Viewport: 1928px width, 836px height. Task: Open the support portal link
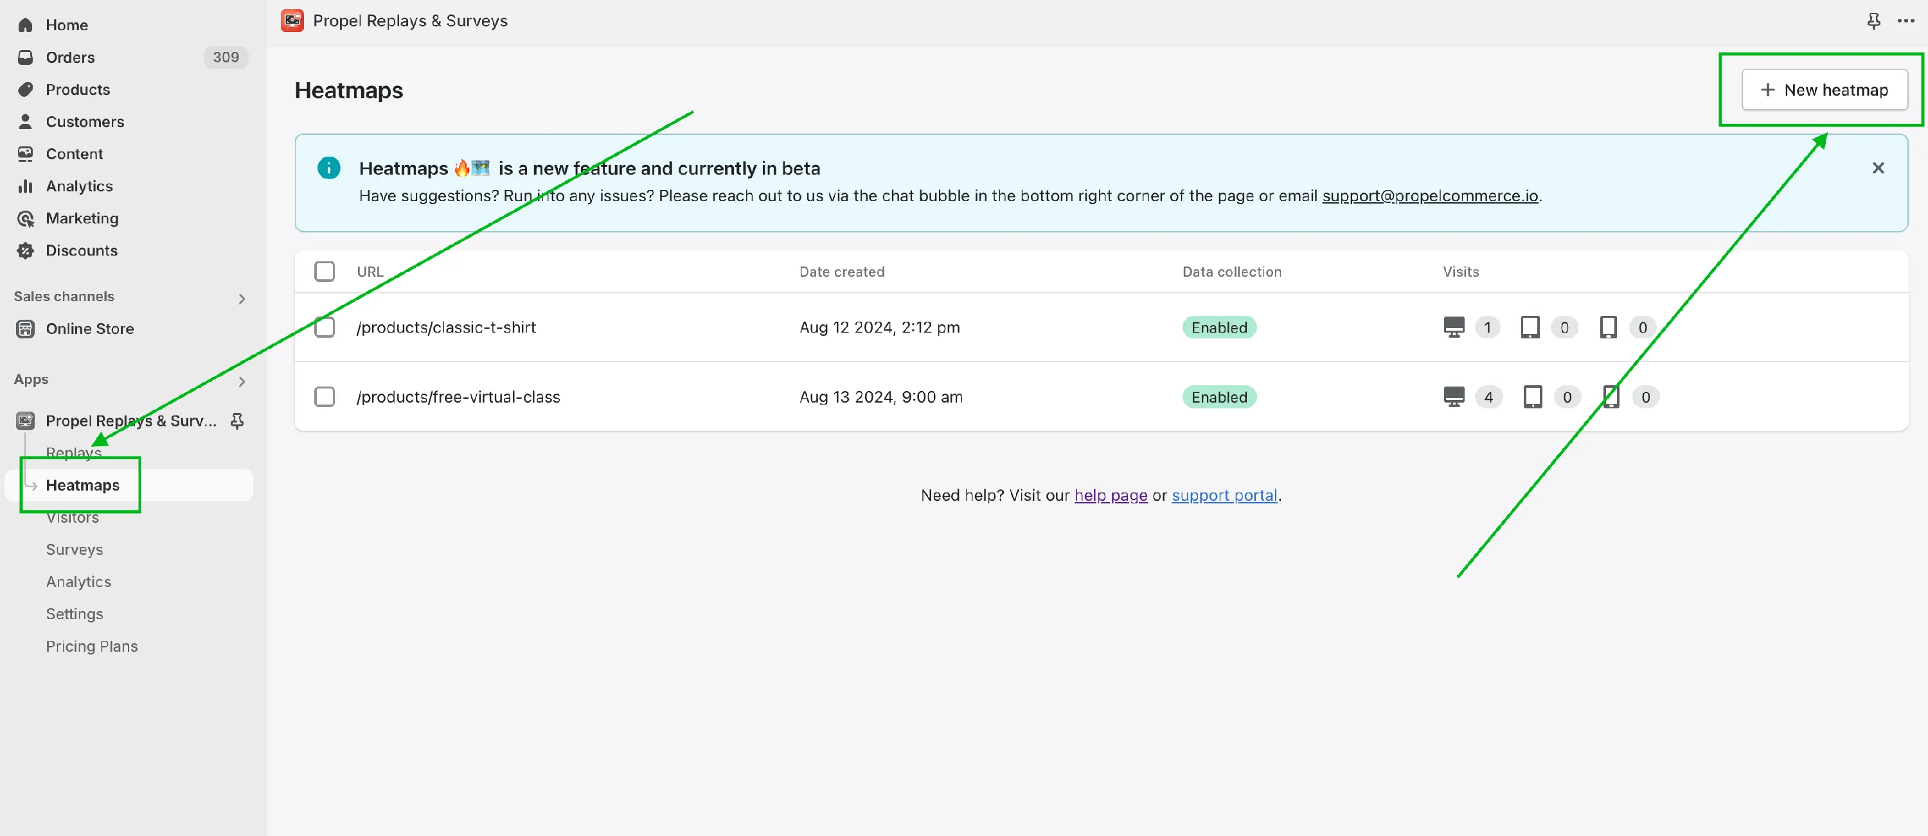1224,494
